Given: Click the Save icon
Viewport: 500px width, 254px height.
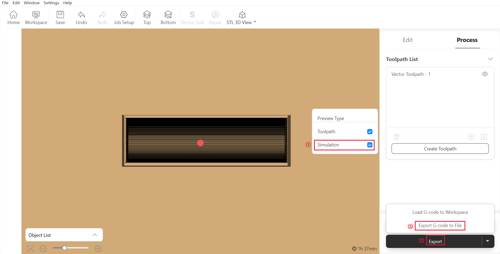Looking at the screenshot, I should click(60, 17).
